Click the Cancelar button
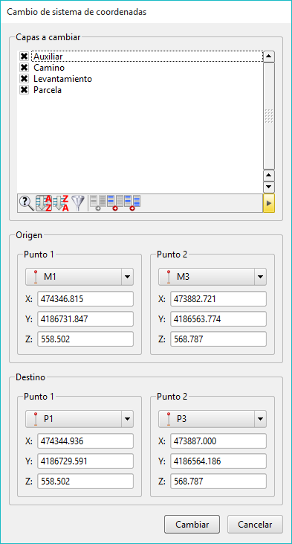The image size is (292, 544). (x=255, y=524)
